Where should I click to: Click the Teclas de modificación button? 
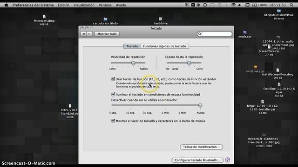coord(202,147)
